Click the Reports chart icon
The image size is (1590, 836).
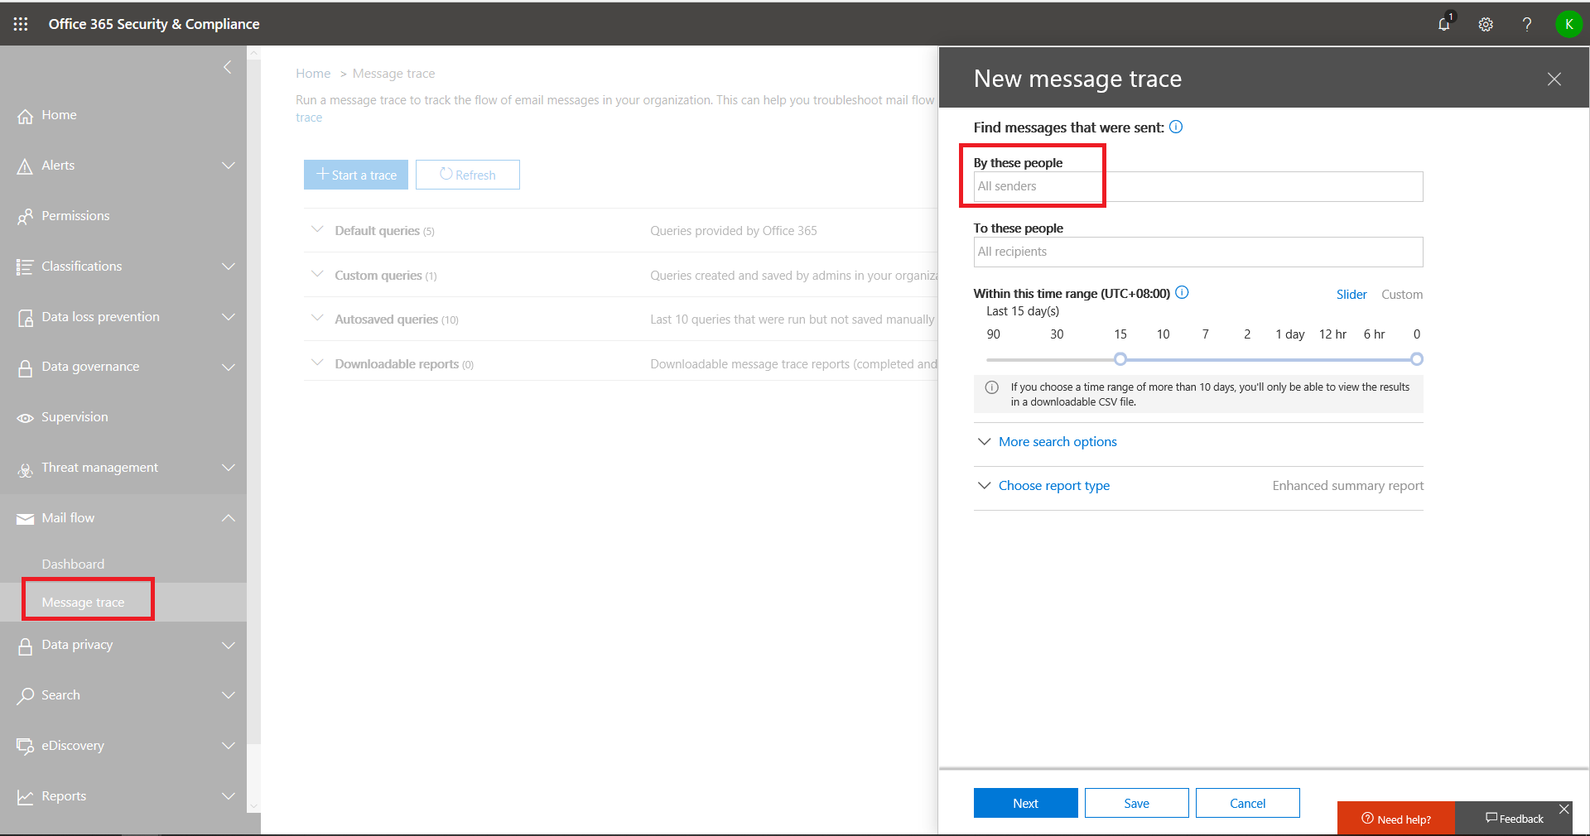(x=26, y=796)
